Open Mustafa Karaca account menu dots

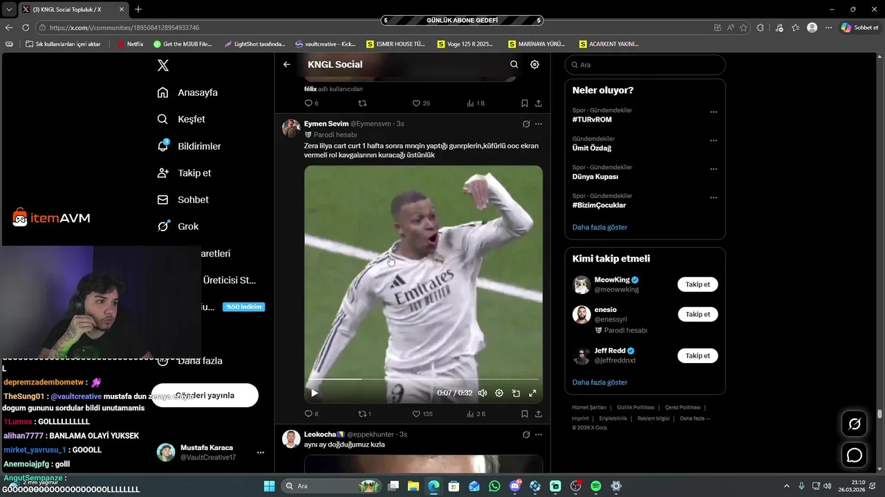[261, 453]
